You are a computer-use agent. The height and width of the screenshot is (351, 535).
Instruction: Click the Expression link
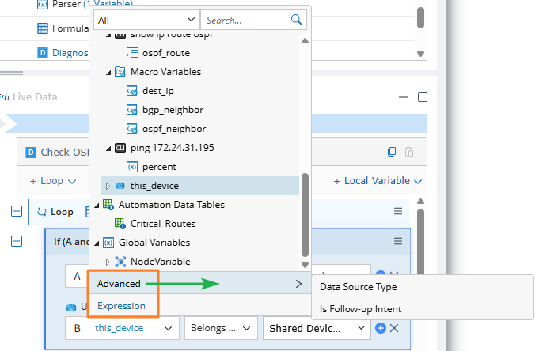tap(121, 306)
